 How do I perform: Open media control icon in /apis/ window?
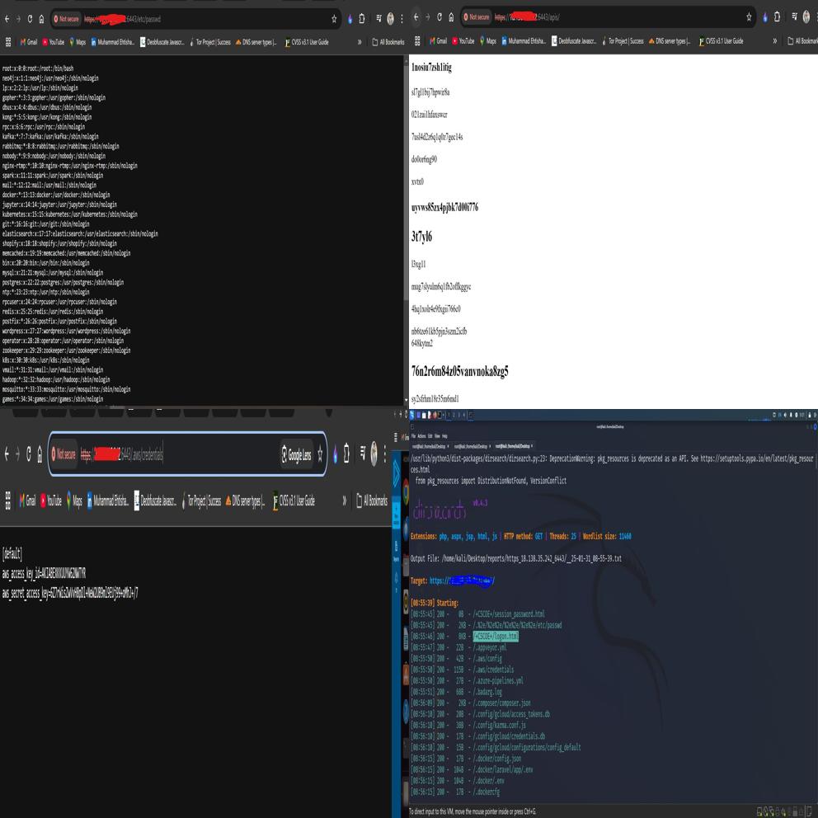[x=794, y=16]
